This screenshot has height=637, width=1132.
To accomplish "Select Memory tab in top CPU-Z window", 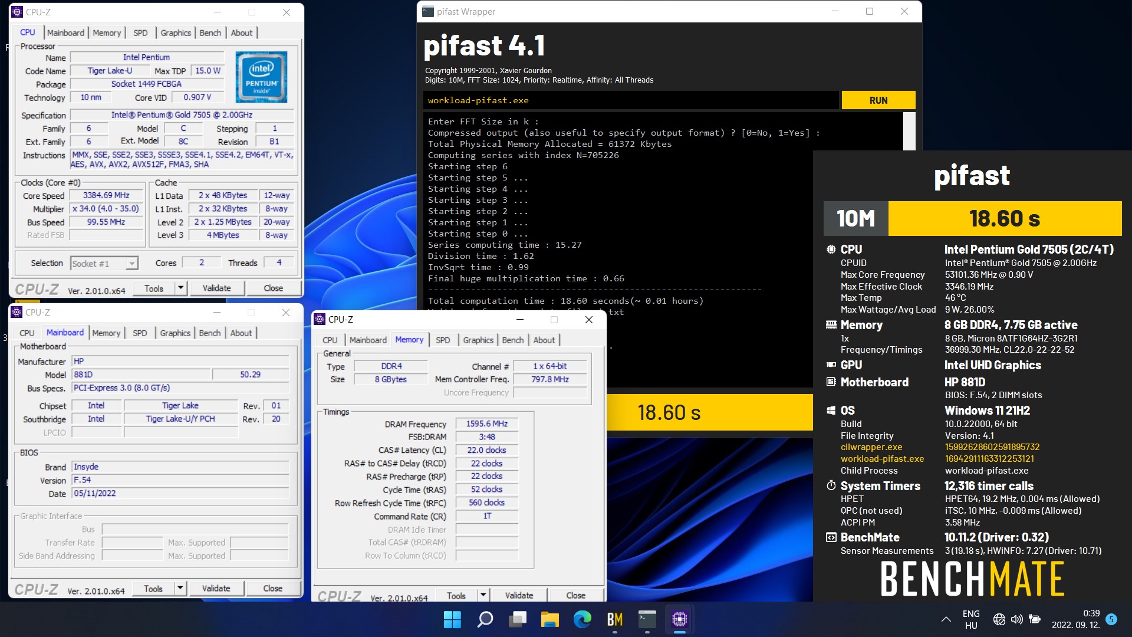I will (107, 33).
